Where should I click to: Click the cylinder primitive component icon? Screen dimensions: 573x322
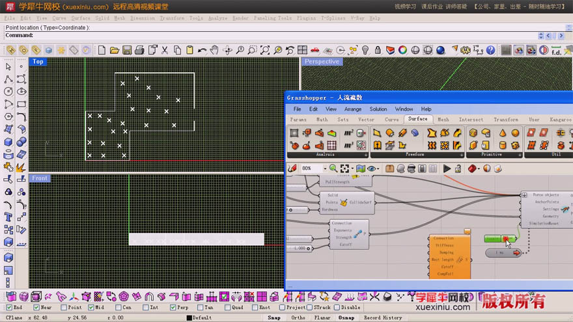(x=503, y=145)
